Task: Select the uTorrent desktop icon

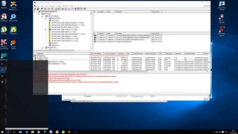Action: pos(4,31)
